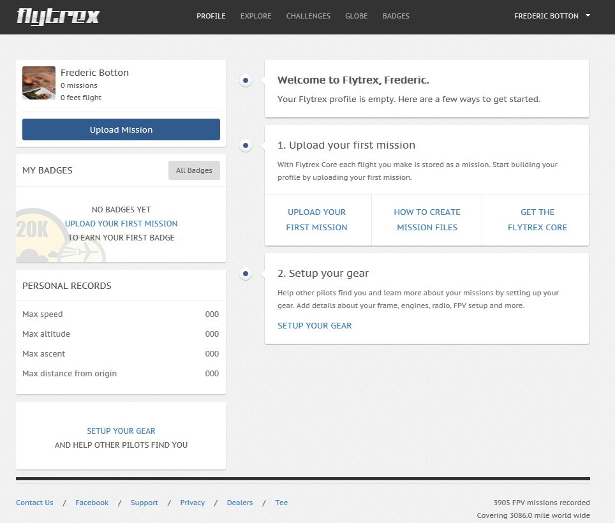615x523 pixels.
Task: Click the Max distance from origin row
Action: [121, 374]
